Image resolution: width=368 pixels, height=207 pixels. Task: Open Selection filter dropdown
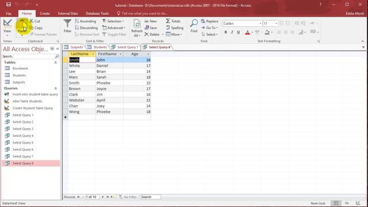113,21
